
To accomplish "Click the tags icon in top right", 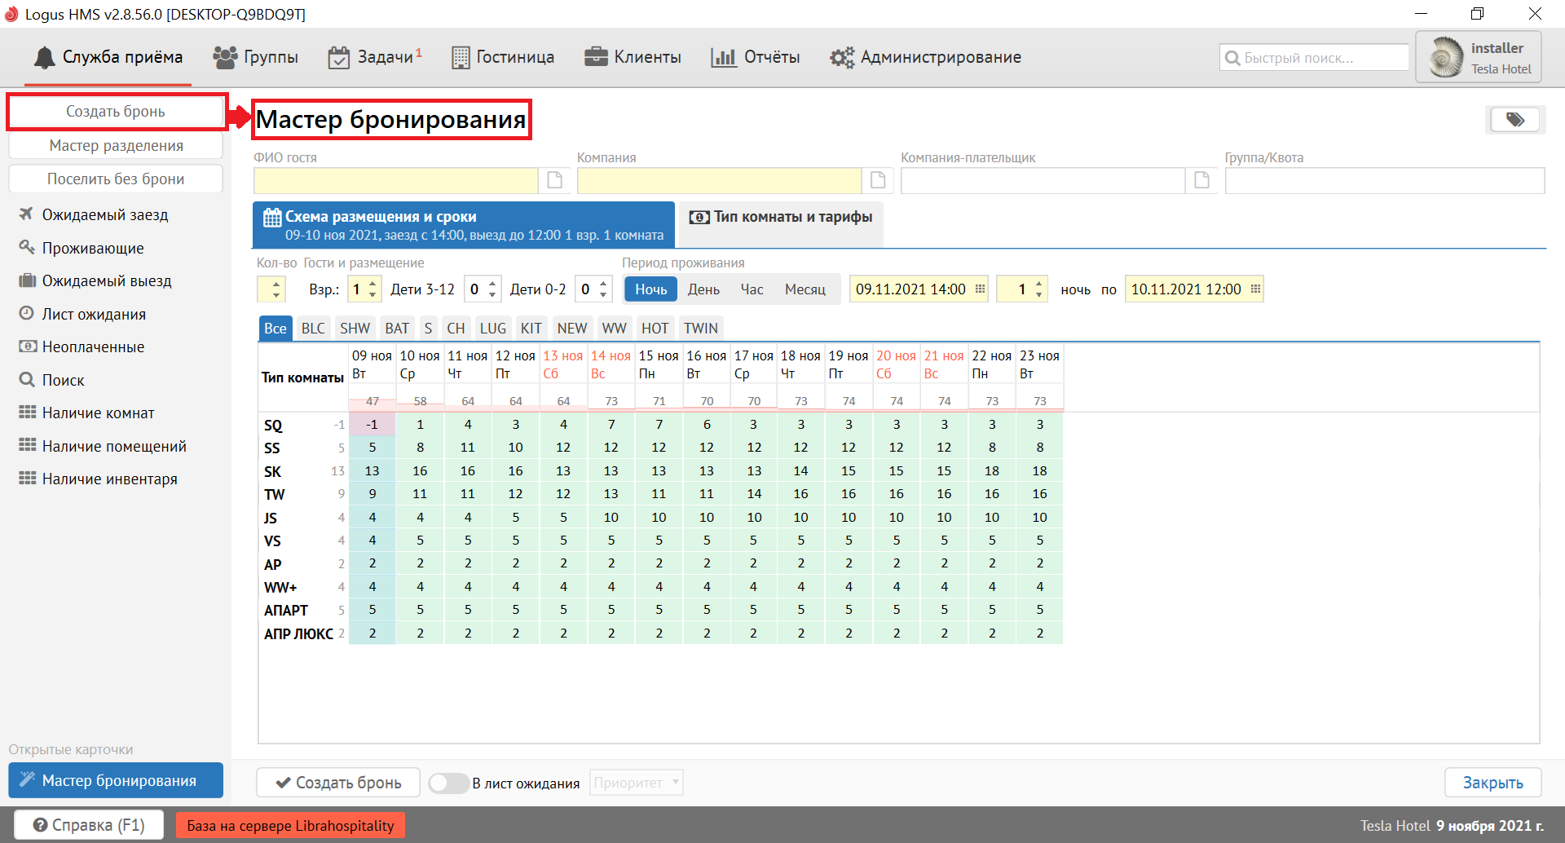I will click(1514, 120).
